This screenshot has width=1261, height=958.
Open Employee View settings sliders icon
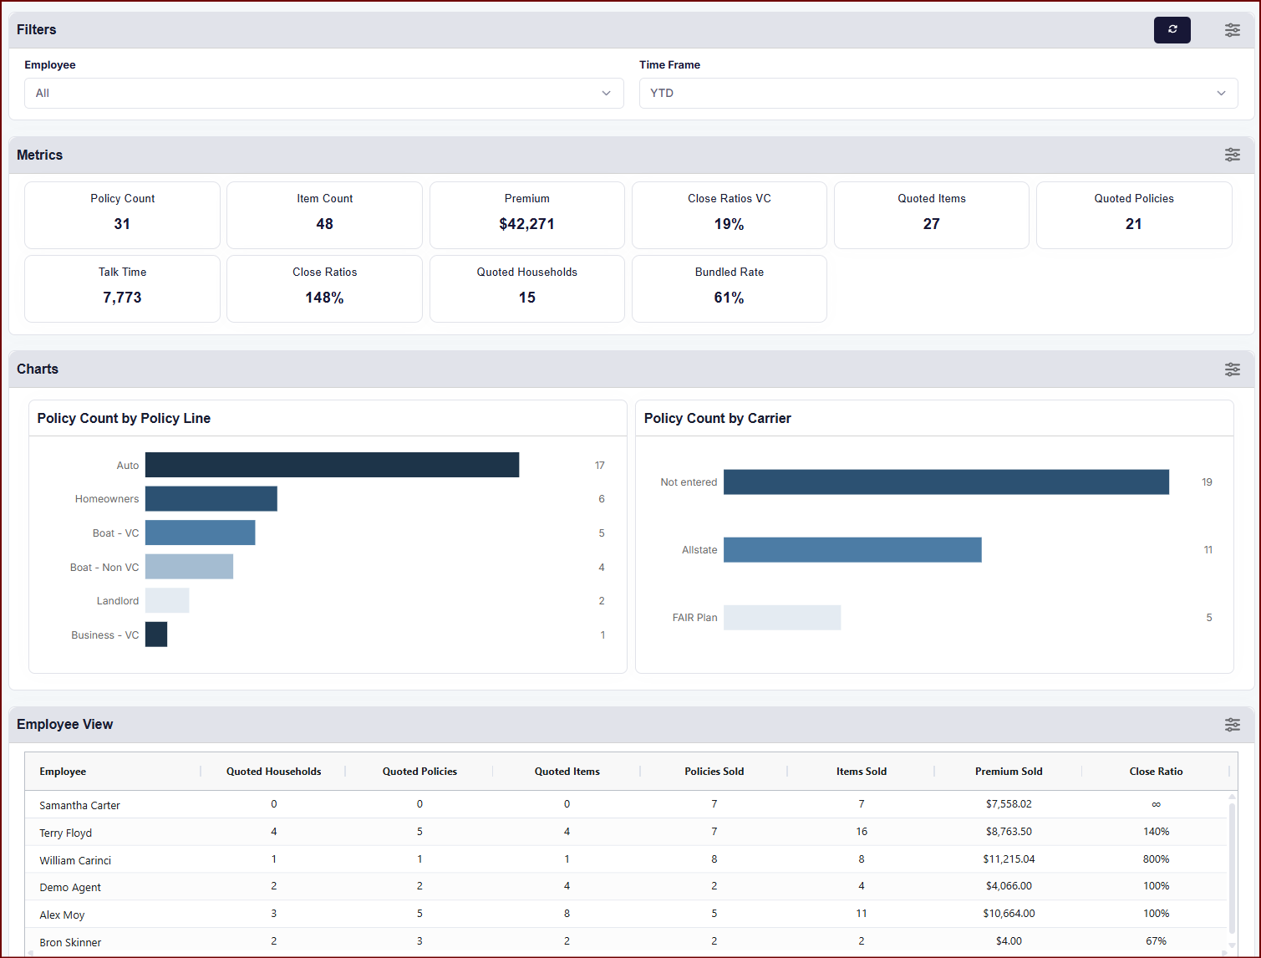[x=1232, y=725]
